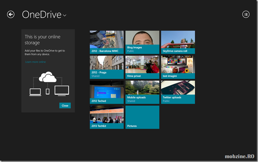Click the OneDrive title text
The height and width of the screenshot is (162, 258).
tap(42, 15)
